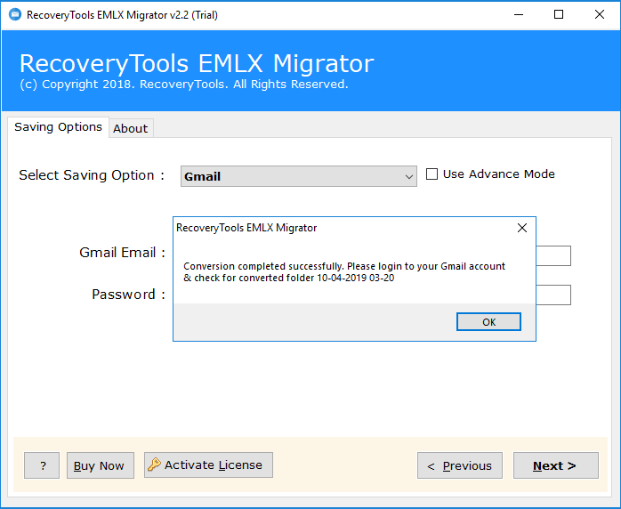621x509 pixels.
Task: Click the Copyright 2018 RecoveryTools text
Action: point(184,85)
